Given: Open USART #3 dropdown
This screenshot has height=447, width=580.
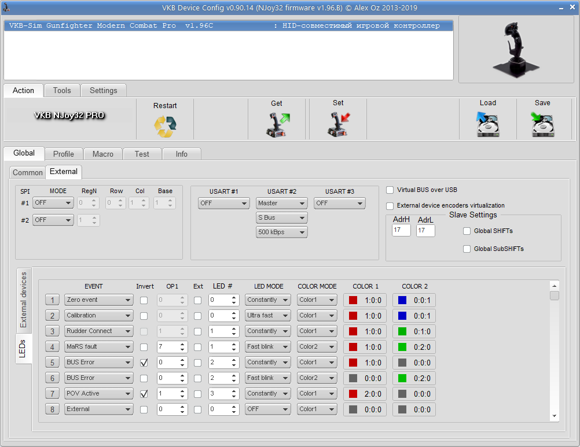Looking at the screenshot, I should click(x=340, y=203).
